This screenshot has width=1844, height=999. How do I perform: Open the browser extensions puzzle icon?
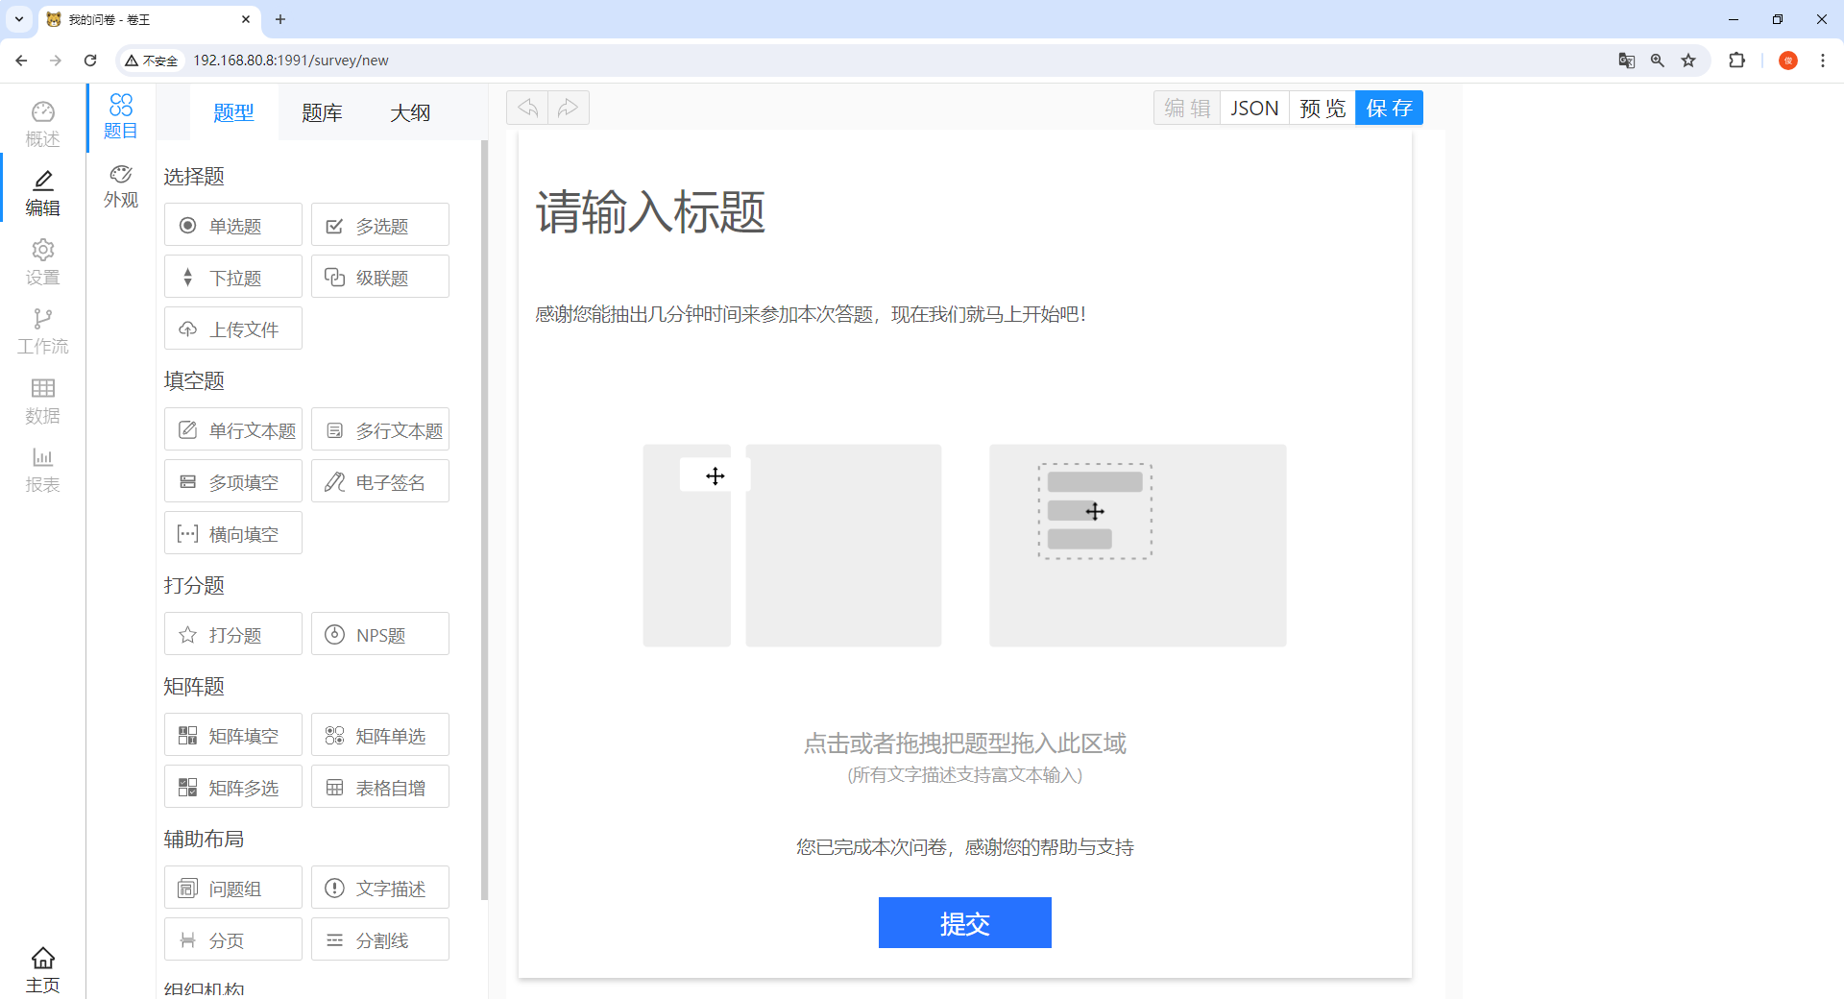tap(1736, 61)
